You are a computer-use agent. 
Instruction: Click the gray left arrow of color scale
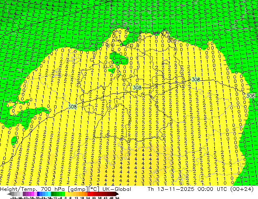9,194
